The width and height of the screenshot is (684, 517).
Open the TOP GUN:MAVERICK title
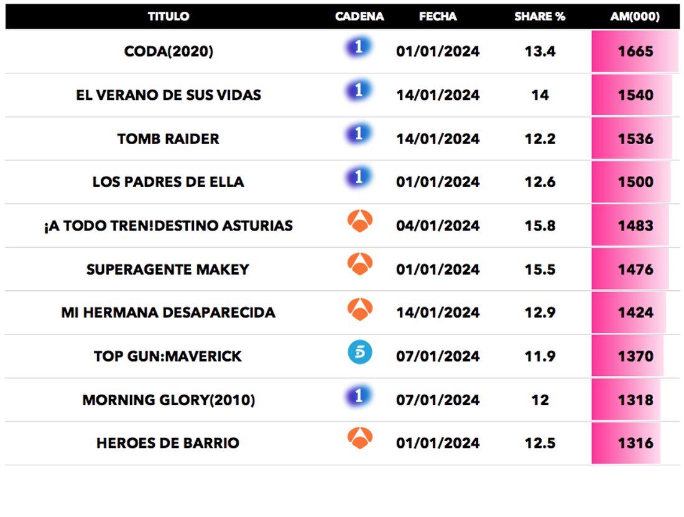click(x=168, y=357)
